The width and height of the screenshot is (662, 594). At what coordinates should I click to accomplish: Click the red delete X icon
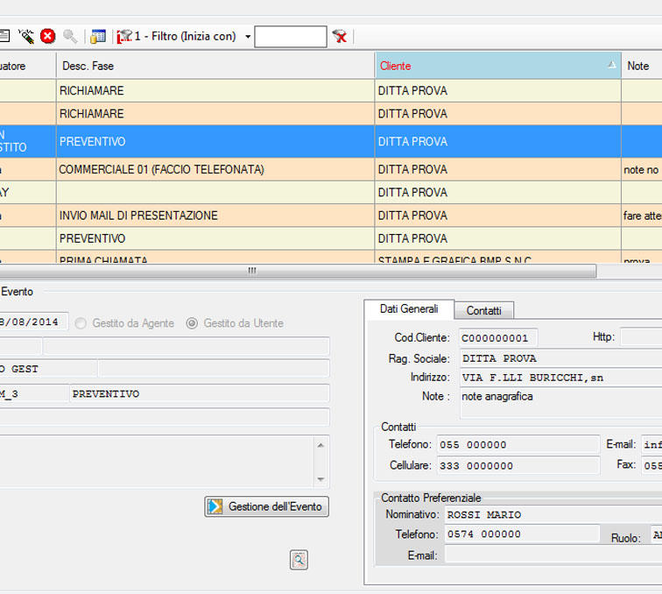coord(47,36)
